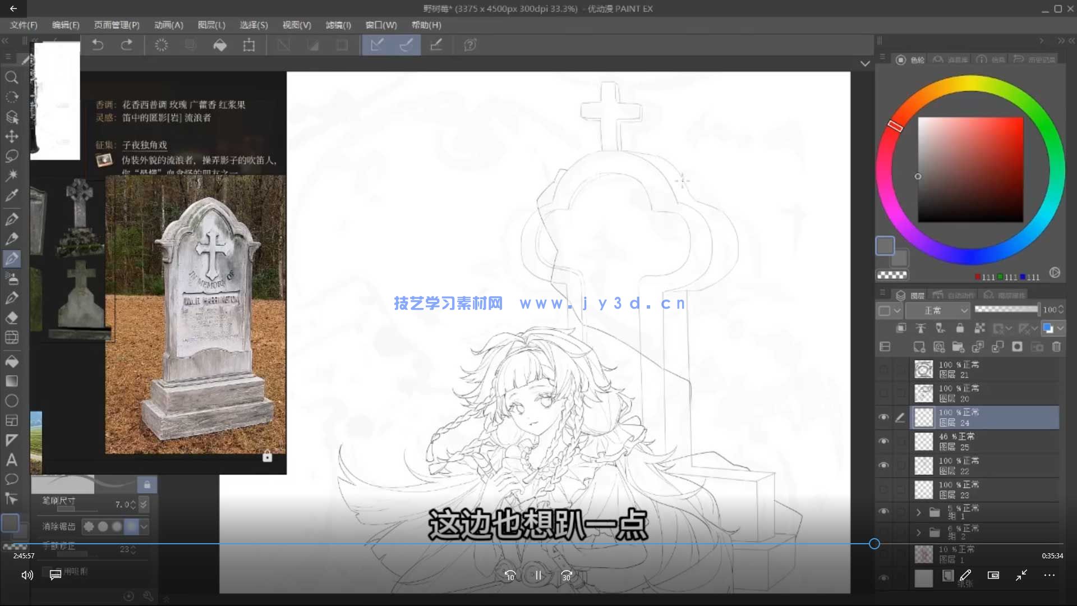Hide layer 24 with eye icon

[883, 417]
